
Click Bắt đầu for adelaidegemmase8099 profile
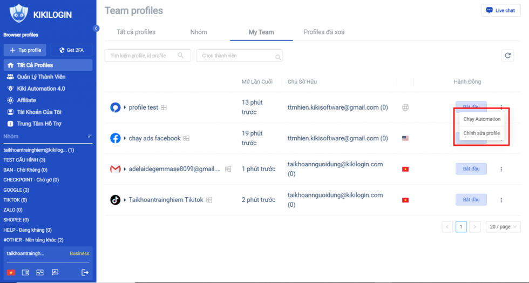[x=471, y=169]
